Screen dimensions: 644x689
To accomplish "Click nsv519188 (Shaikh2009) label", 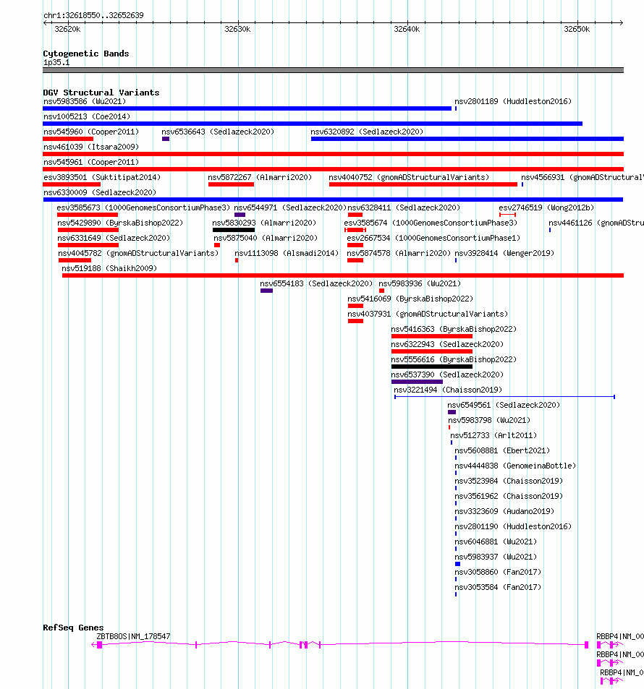I will (x=109, y=268).
